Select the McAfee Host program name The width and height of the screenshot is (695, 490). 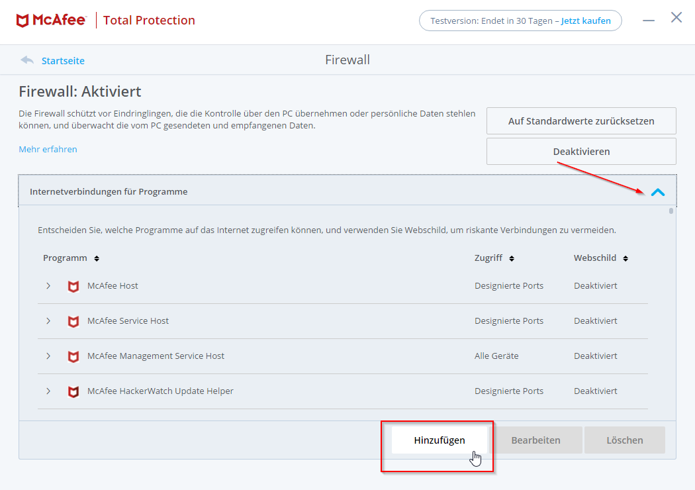tap(113, 286)
